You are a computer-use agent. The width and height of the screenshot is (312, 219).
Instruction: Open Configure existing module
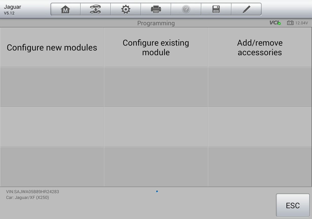click(156, 47)
